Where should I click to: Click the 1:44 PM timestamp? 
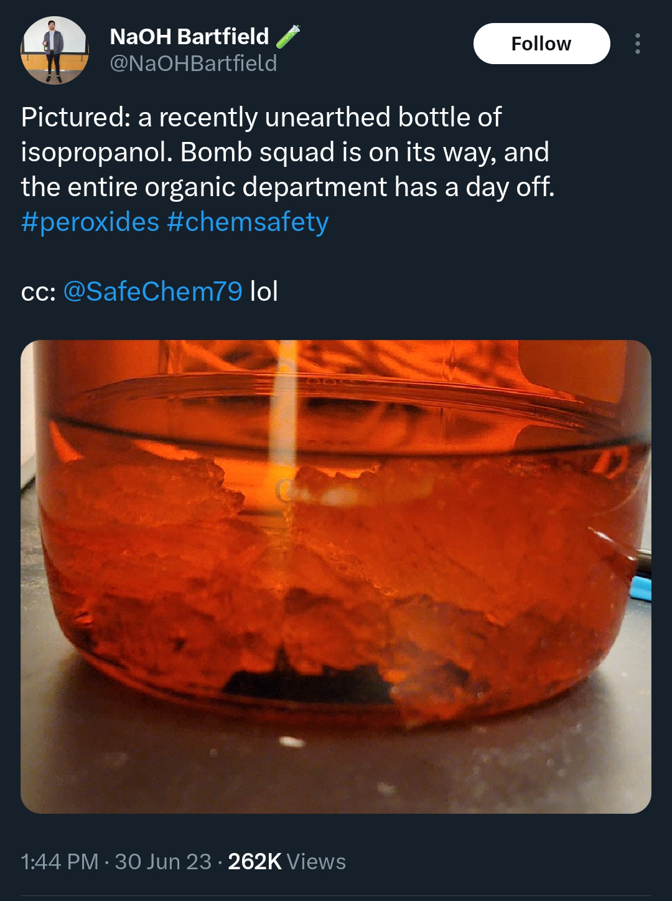60,862
